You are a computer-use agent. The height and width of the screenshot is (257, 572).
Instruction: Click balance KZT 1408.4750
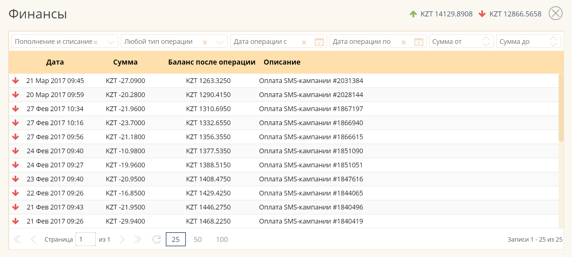click(x=208, y=179)
